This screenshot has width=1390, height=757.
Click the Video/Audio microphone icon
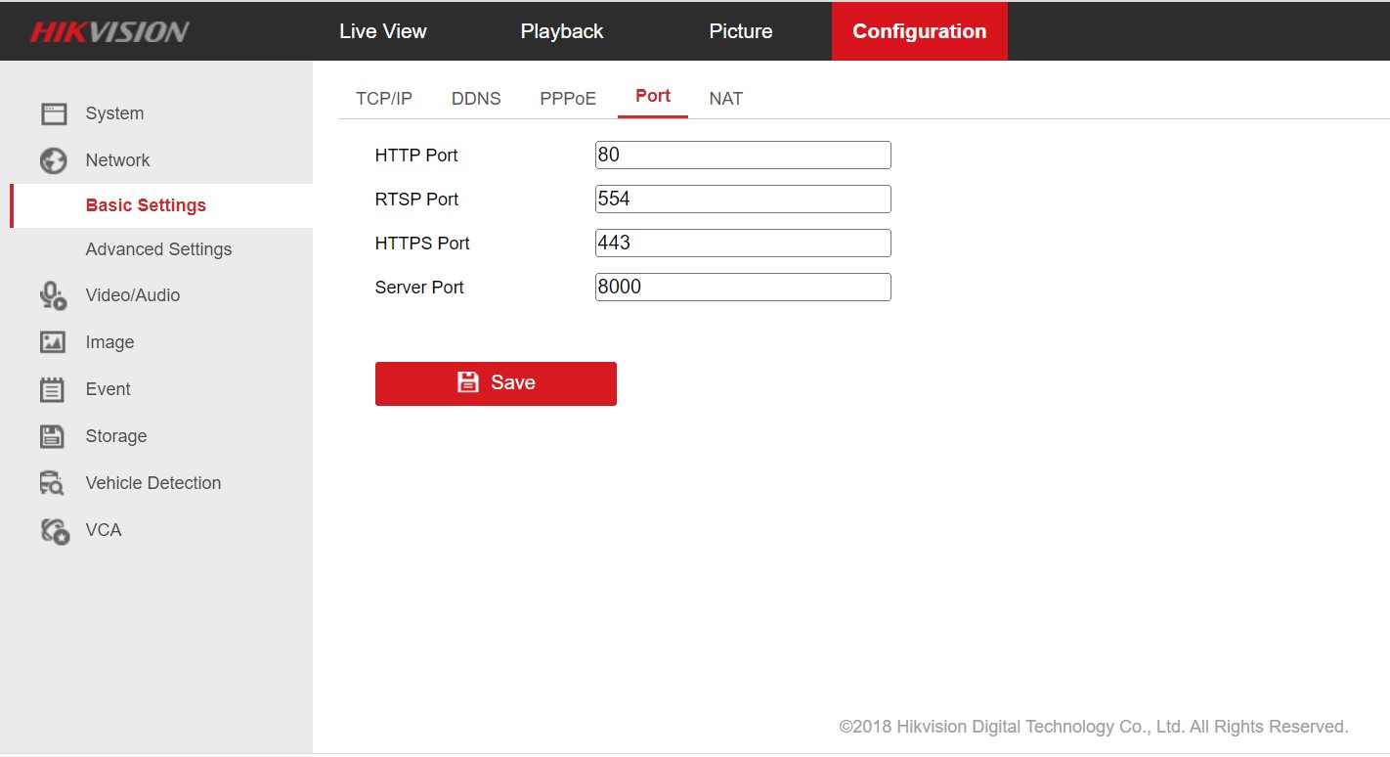53,295
